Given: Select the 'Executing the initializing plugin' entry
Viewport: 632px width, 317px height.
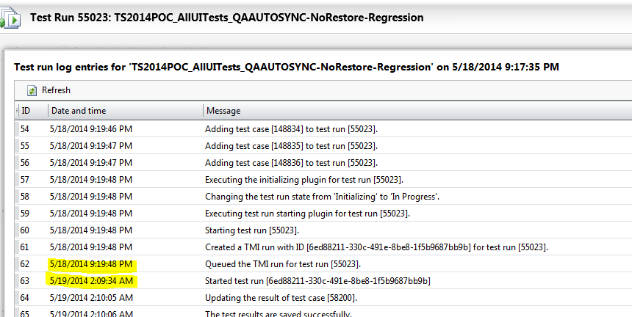Looking at the screenshot, I should tap(304, 180).
